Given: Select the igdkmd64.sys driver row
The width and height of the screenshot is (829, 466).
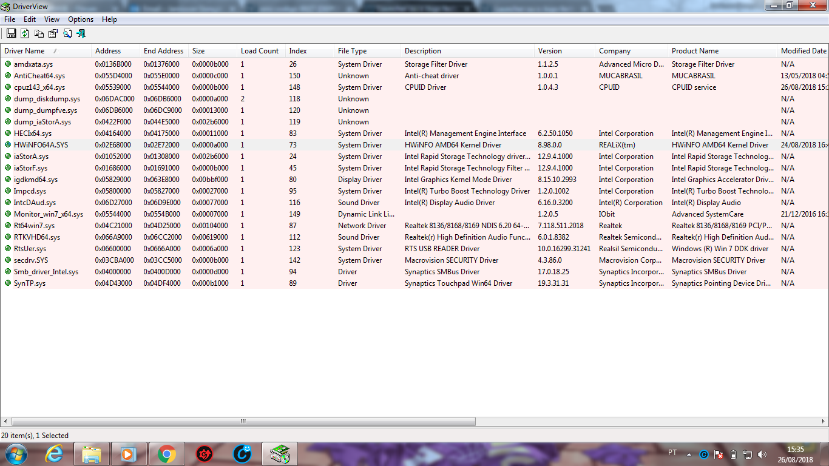Looking at the screenshot, I should pos(36,180).
